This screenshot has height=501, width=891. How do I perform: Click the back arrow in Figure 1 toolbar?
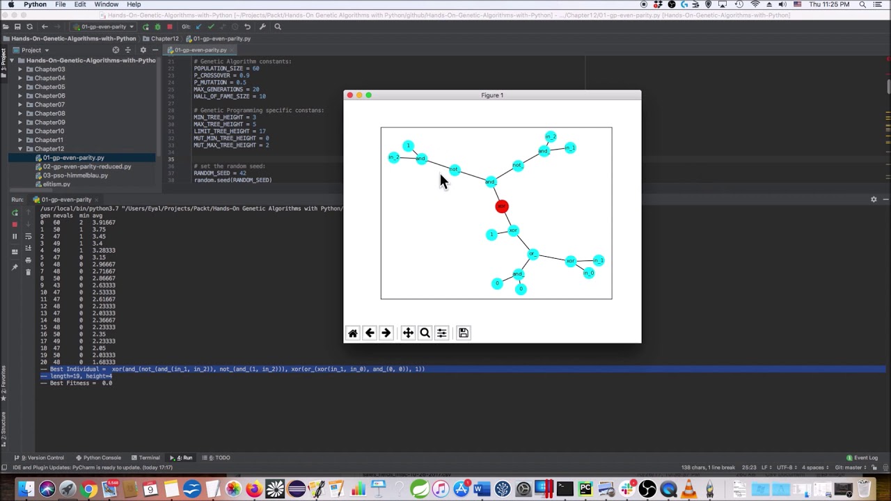click(x=370, y=333)
